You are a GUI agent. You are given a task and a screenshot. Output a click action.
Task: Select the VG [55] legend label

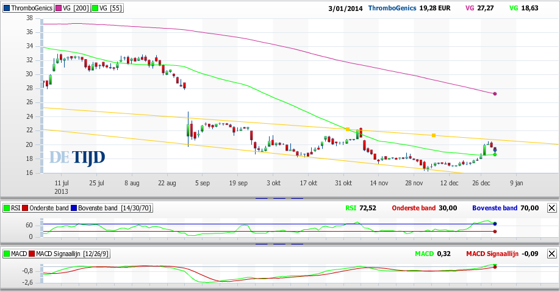[x=110, y=8]
